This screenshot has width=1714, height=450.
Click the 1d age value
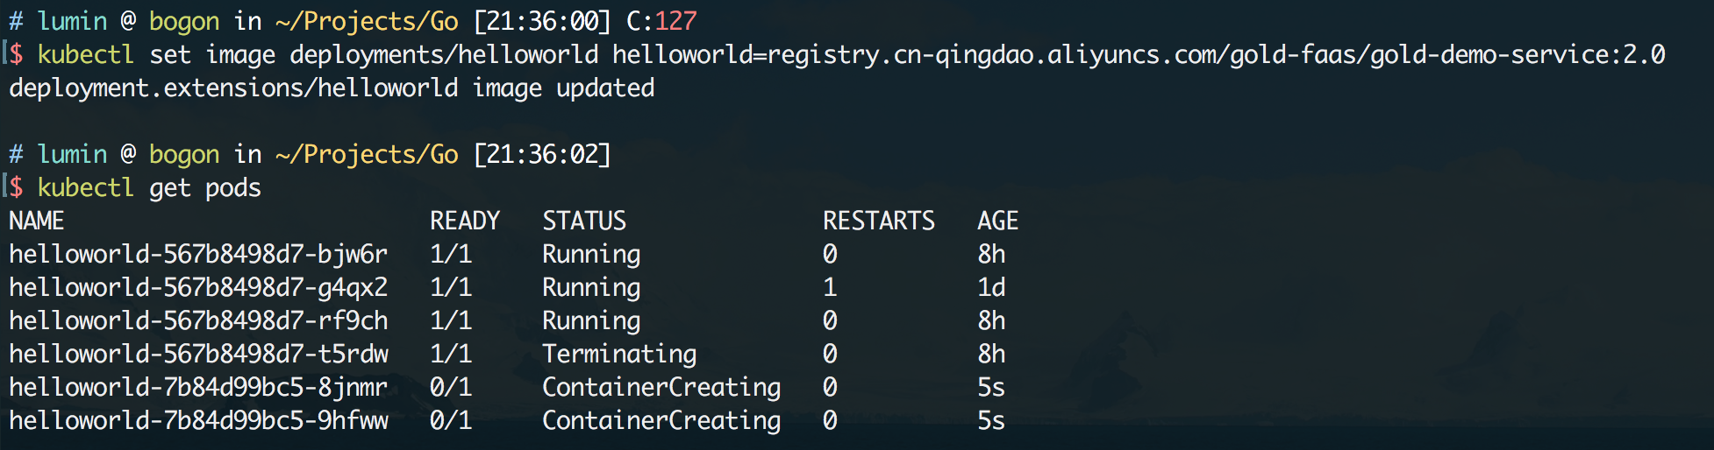pyautogui.click(x=991, y=287)
